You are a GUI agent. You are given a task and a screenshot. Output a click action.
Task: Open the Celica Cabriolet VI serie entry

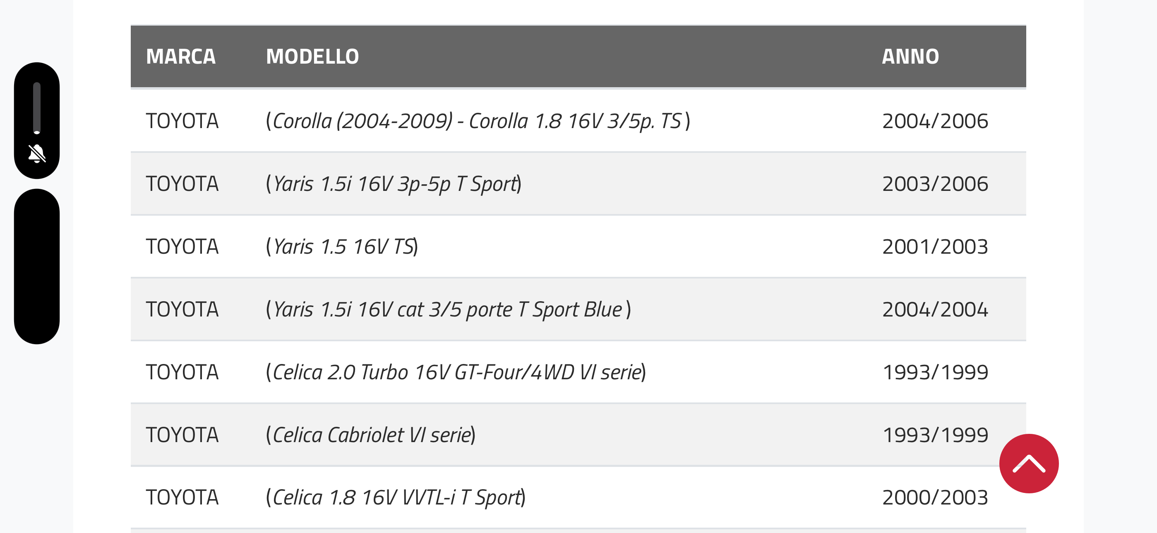coord(370,435)
